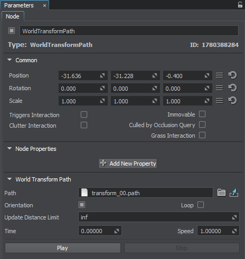Screen dimensions: 245x259
Task: Click the Path asset navigate arrow icon
Action: click(x=234, y=193)
